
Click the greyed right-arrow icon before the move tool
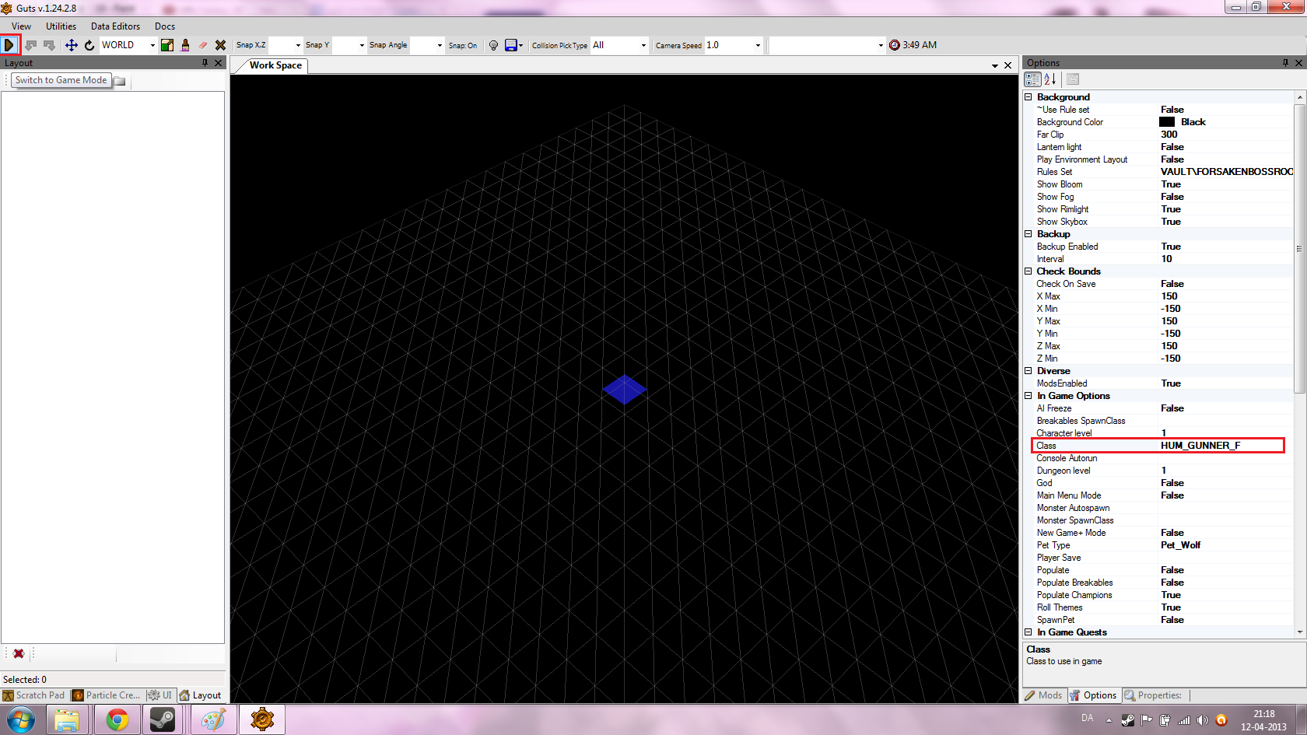point(50,45)
